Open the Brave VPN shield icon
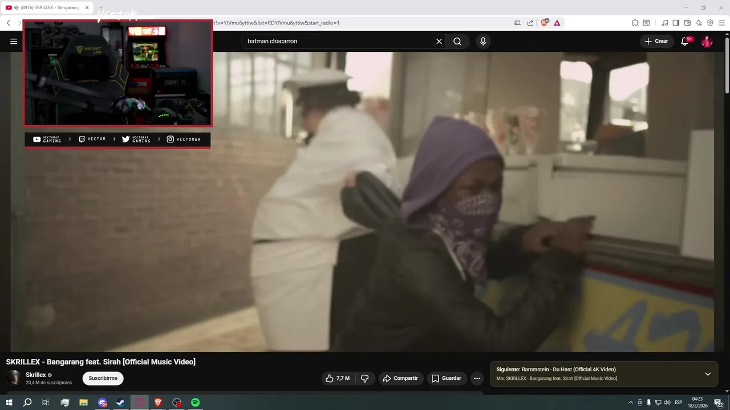730x410 pixels. tap(710, 23)
